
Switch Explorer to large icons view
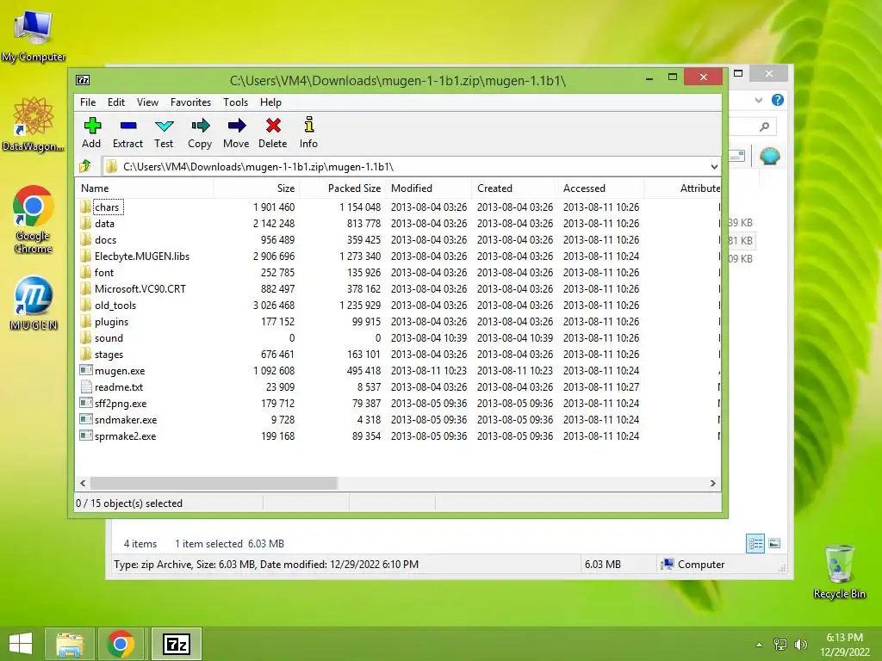click(x=774, y=543)
